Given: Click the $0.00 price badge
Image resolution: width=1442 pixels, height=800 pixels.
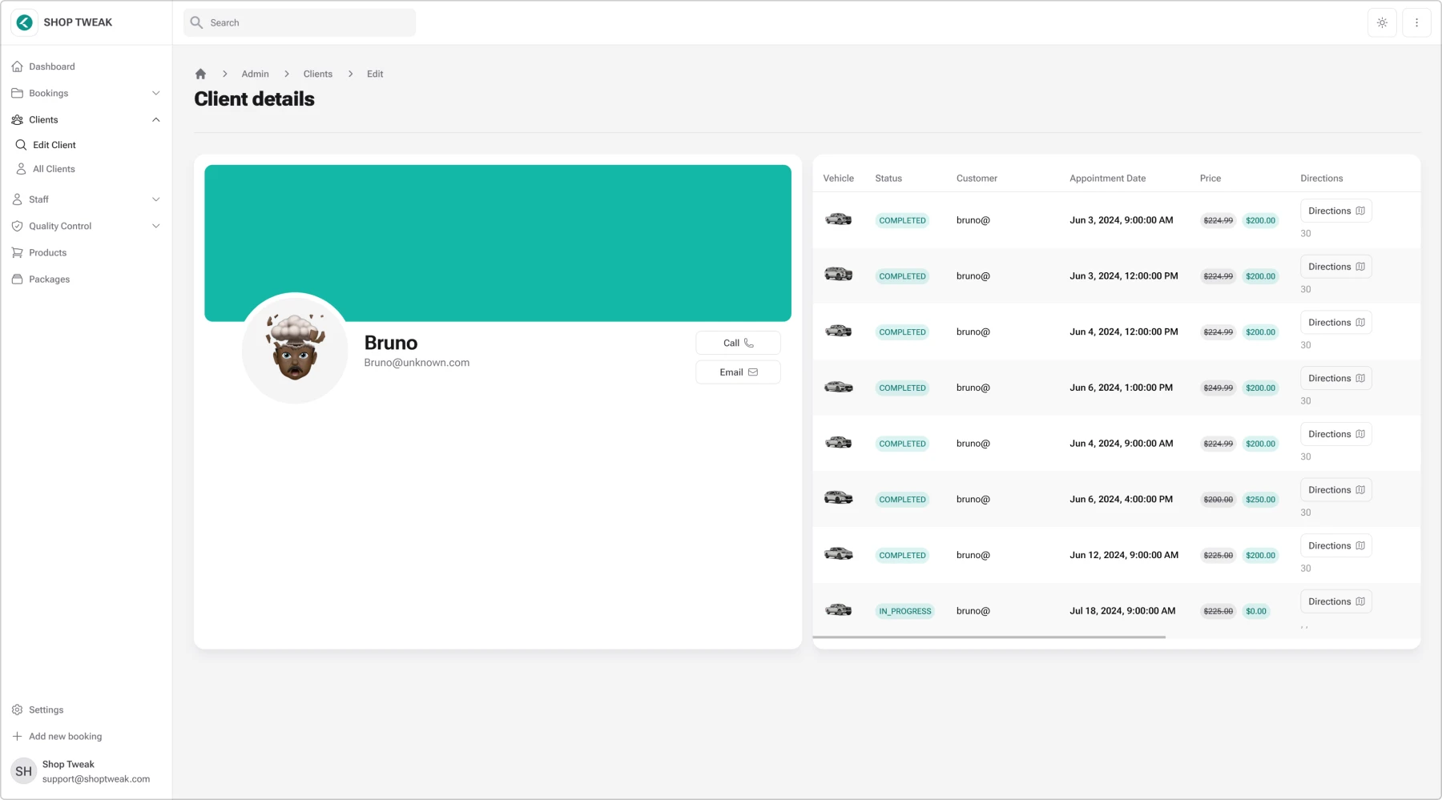Looking at the screenshot, I should pyautogui.click(x=1256, y=611).
